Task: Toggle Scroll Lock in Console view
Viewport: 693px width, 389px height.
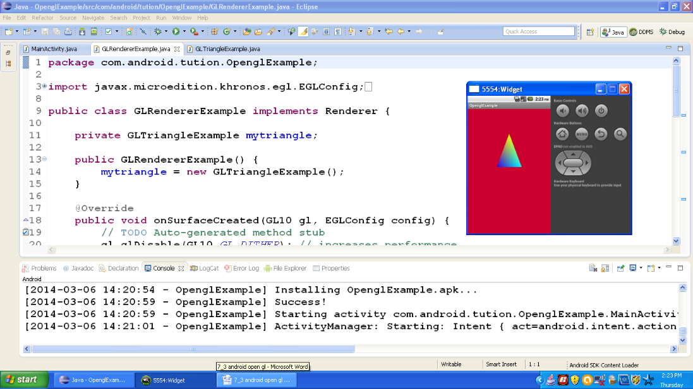Action: point(605,268)
